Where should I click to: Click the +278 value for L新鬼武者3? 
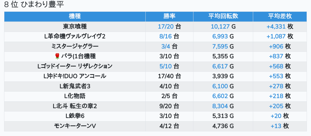(x=276, y=86)
